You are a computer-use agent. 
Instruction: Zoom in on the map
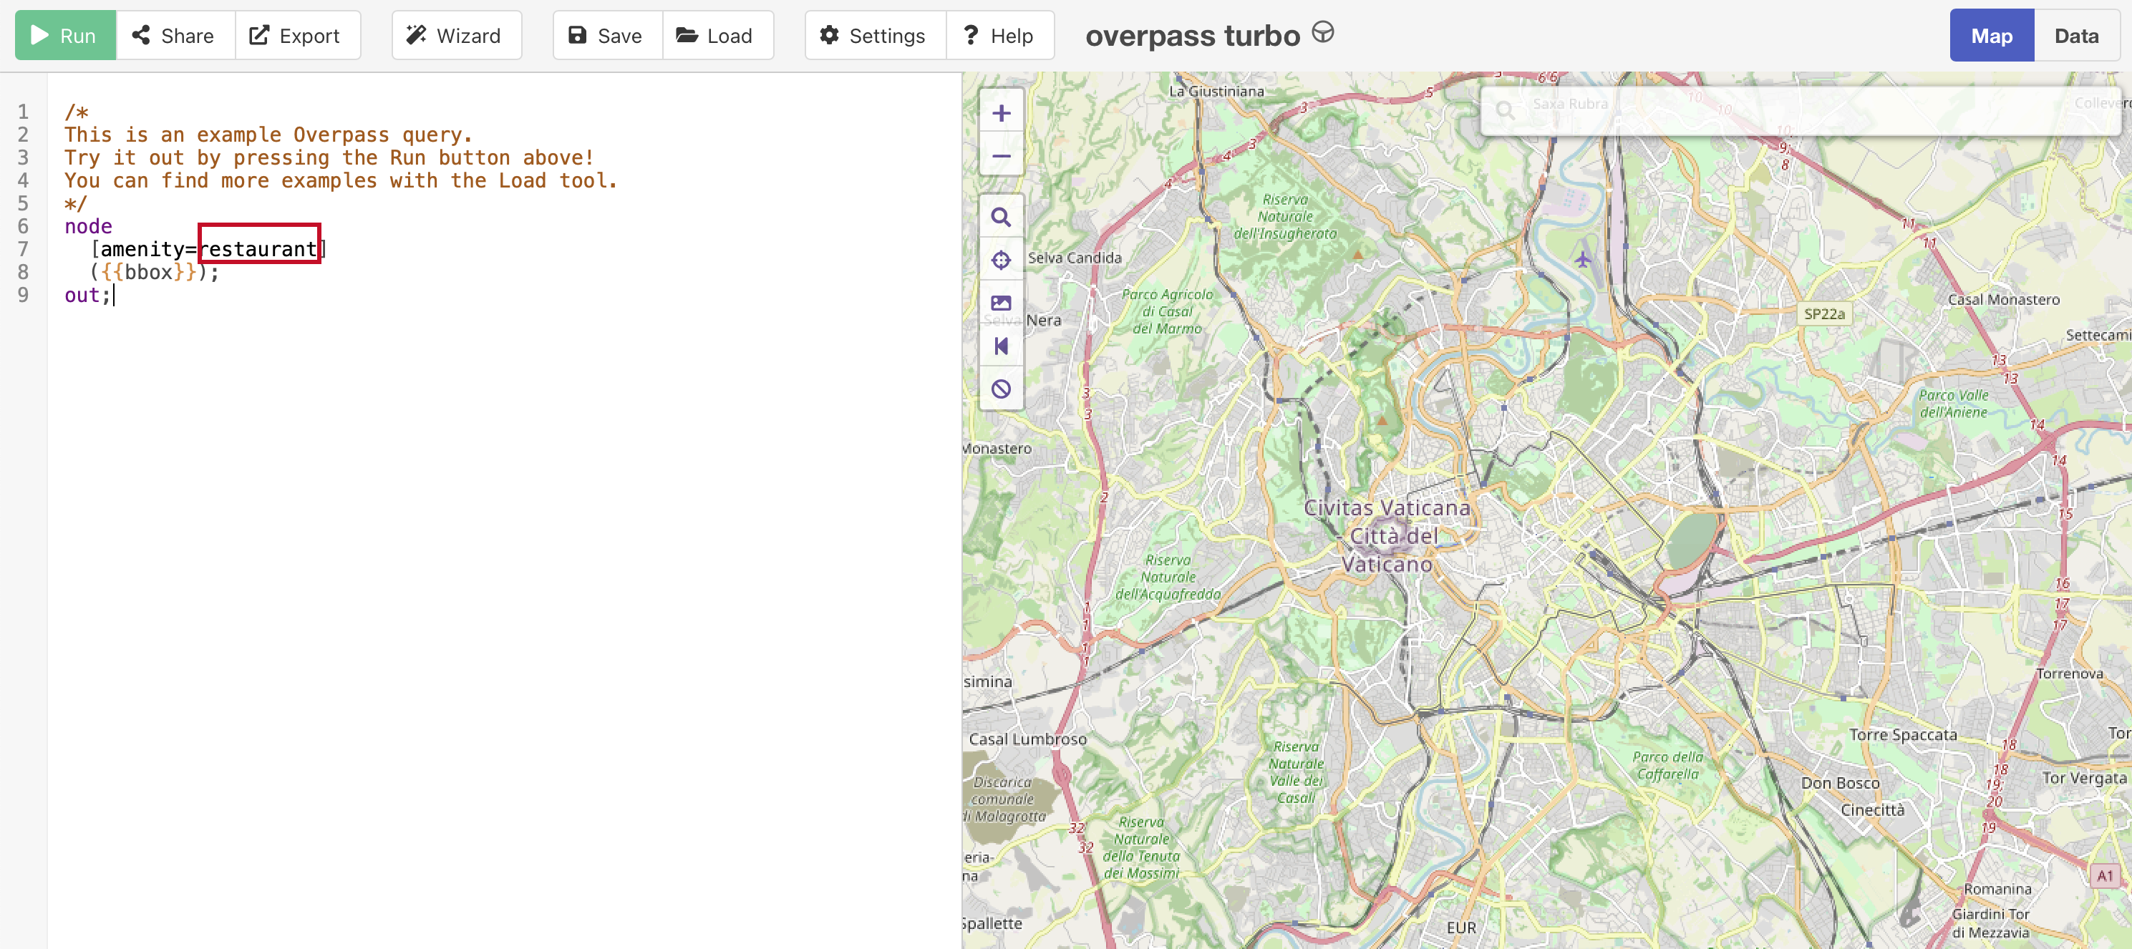(1001, 113)
